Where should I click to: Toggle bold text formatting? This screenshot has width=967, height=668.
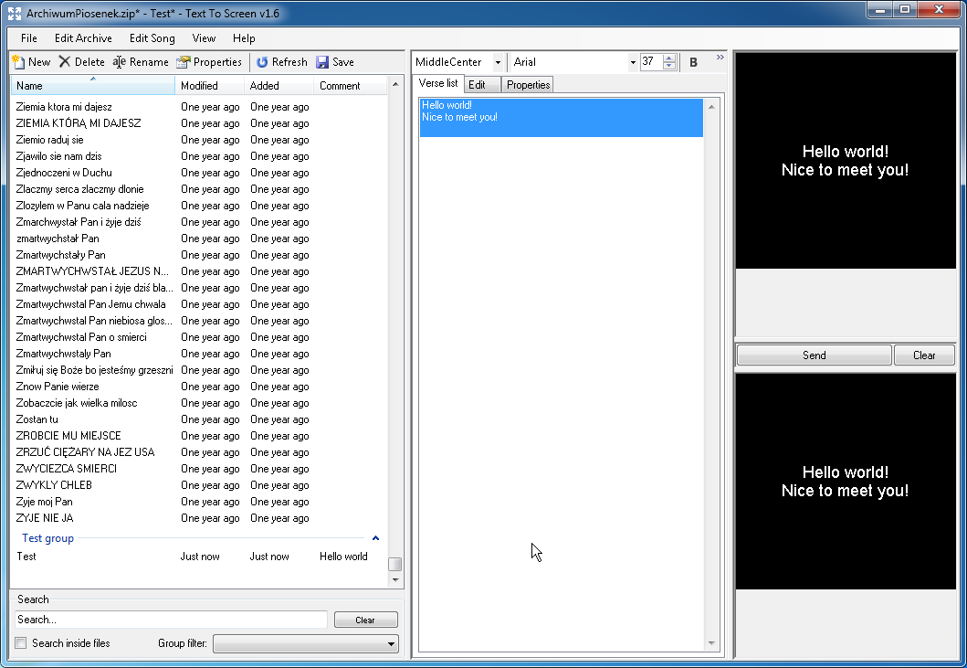tap(692, 61)
